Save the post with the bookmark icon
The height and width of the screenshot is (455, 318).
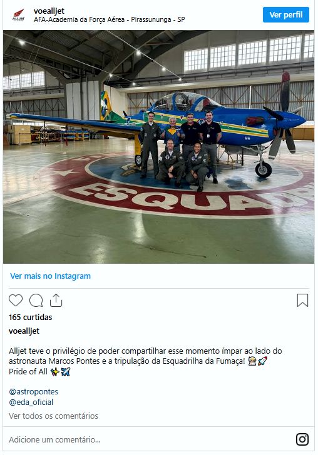(x=302, y=301)
